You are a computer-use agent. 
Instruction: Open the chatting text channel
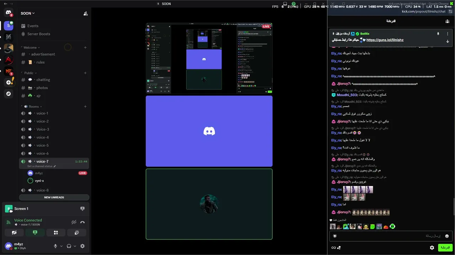(x=54, y=80)
